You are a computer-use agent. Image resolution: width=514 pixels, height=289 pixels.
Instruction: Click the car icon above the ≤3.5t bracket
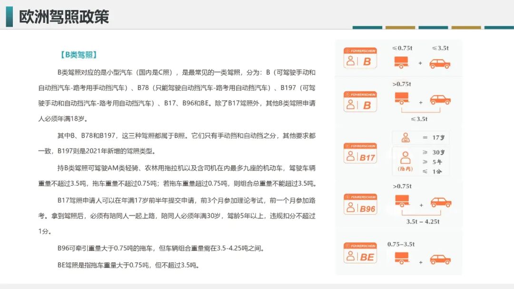[440, 100]
